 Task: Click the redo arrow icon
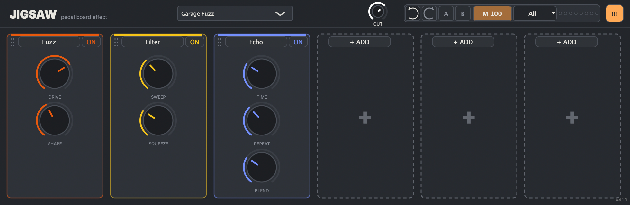tap(429, 14)
